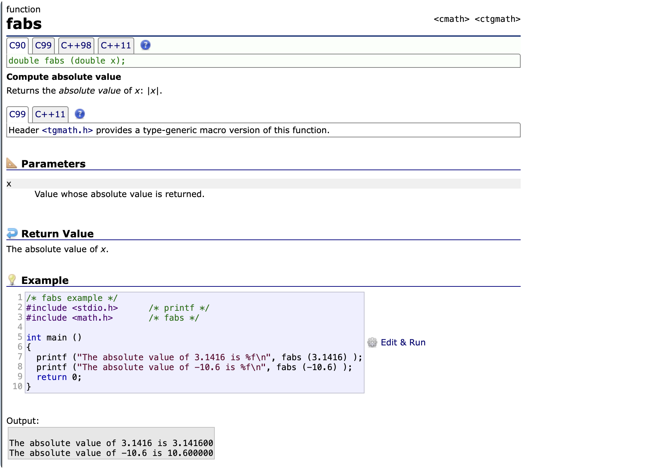Click the '#include <stdio.h>' code line
Image resolution: width=657 pixels, height=469 pixels.
coord(72,308)
